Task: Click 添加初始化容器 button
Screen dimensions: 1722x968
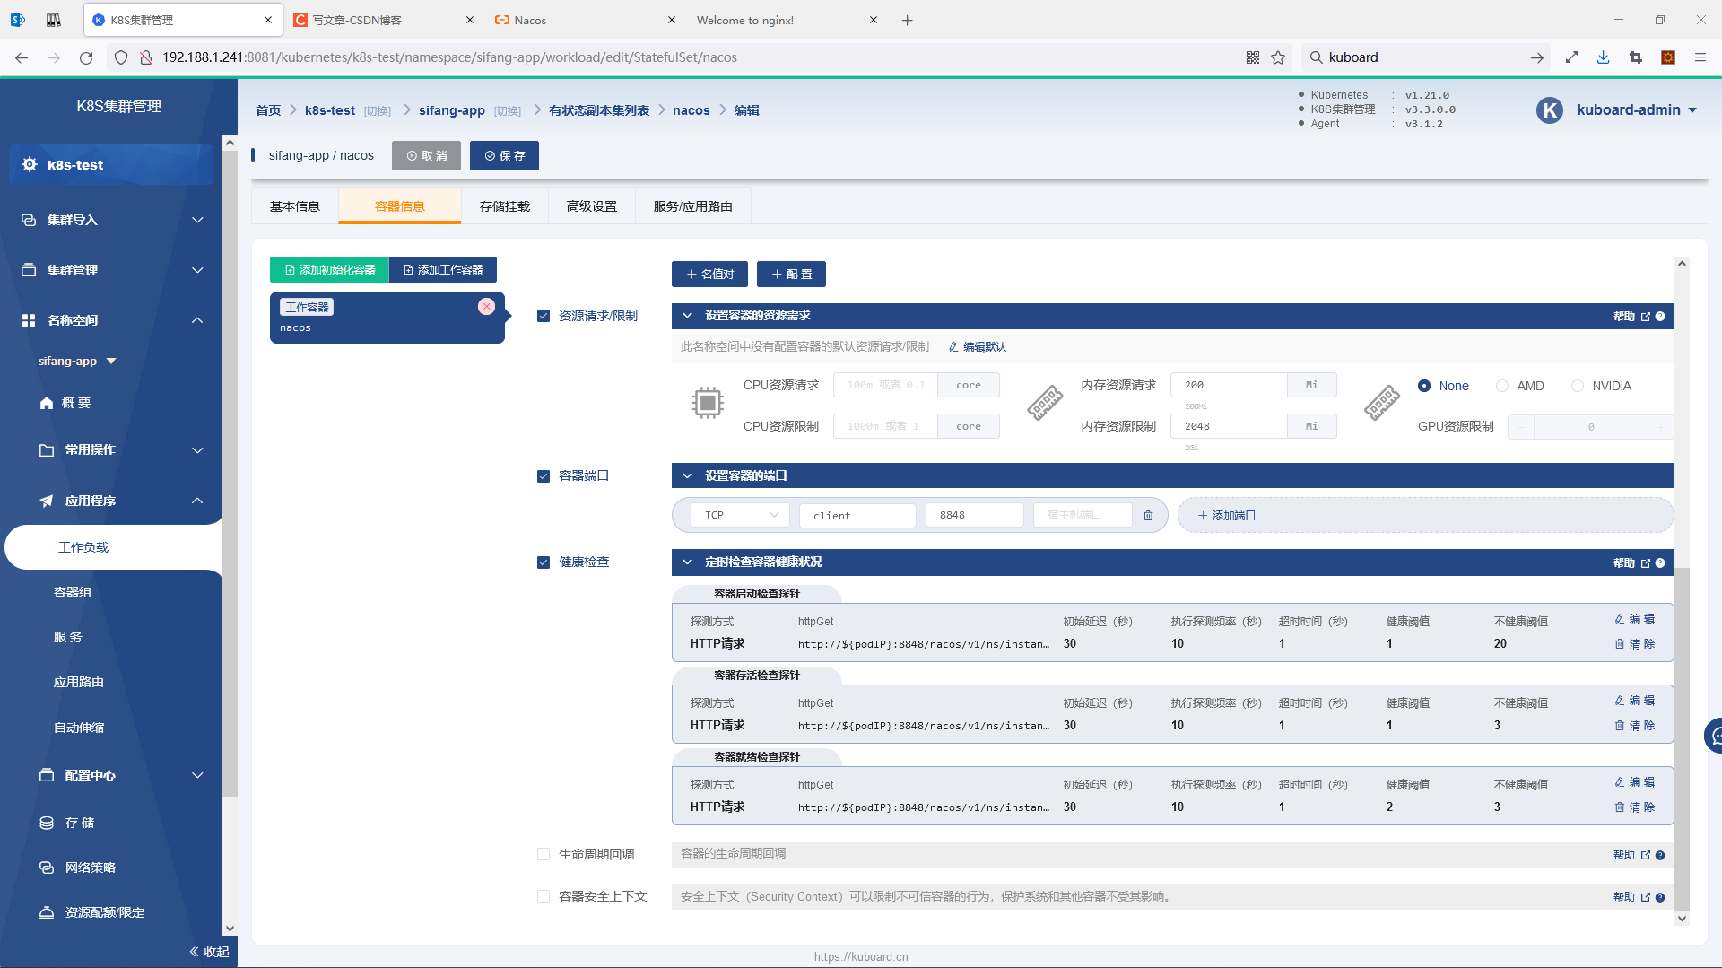Action: coord(329,270)
